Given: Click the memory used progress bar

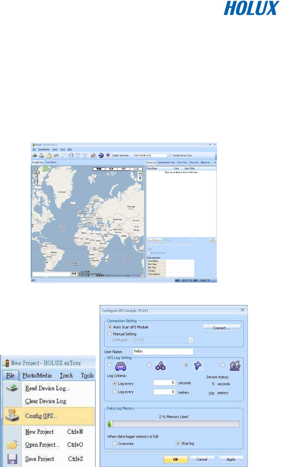Looking at the screenshot, I should 174,424.
